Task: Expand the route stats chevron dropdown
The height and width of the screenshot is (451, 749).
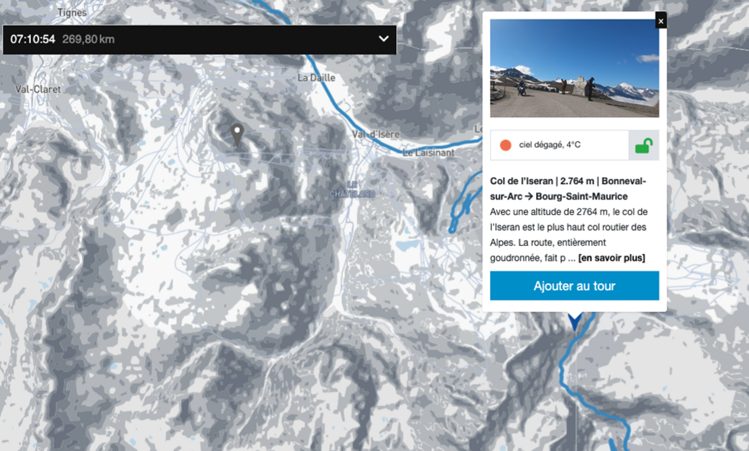Action: click(x=383, y=39)
